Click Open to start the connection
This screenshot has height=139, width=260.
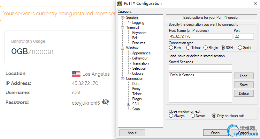point(215,133)
